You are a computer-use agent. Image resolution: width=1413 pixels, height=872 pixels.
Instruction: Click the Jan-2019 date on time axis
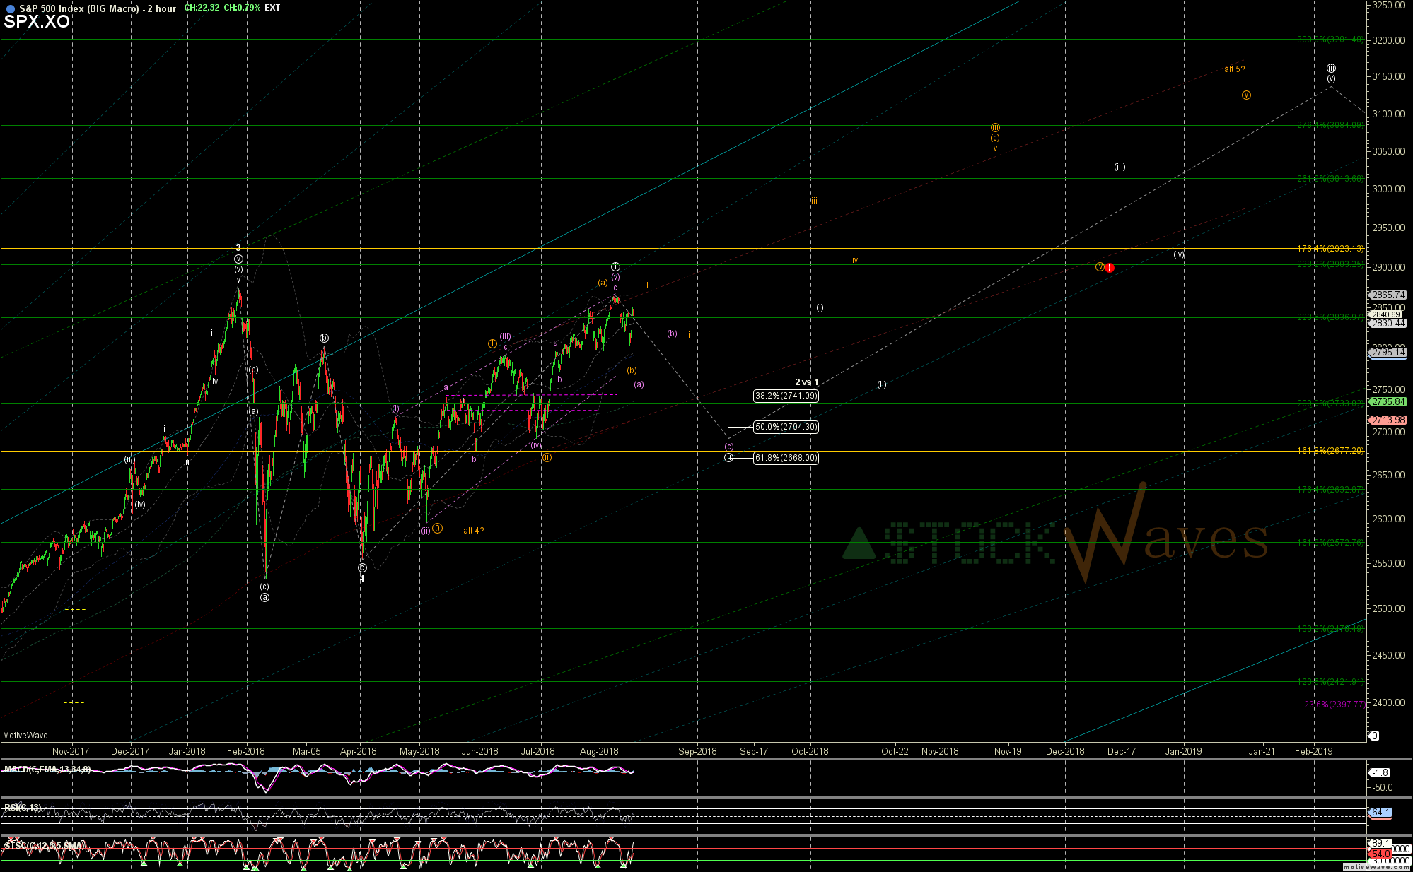(1183, 751)
